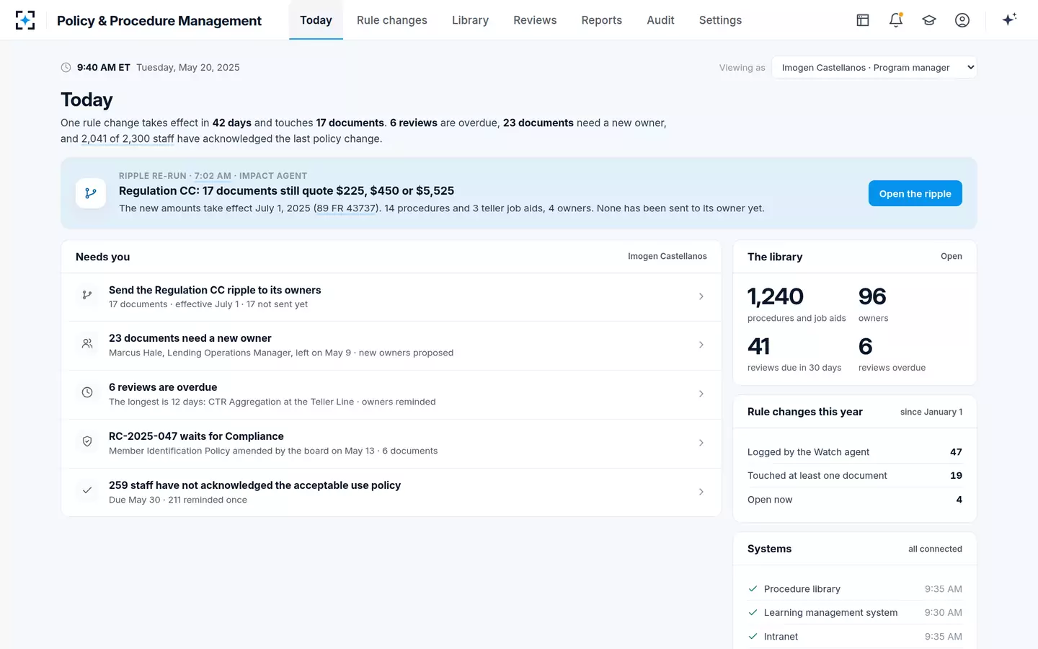Click the Logged by the Watch agent row
Image resolution: width=1038 pixels, height=649 pixels.
[855, 452]
